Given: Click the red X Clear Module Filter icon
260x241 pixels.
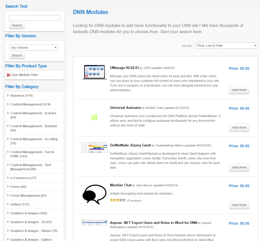Looking at the screenshot, I should pyautogui.click(x=9, y=75).
